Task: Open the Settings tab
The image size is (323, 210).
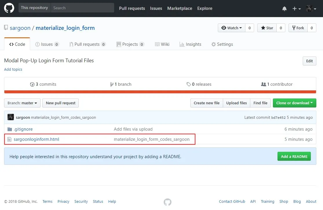Action: point(222,44)
